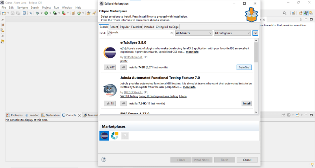Select the second marketplace catalog icon
Viewport: 315px width, 168px height.
[115, 136]
